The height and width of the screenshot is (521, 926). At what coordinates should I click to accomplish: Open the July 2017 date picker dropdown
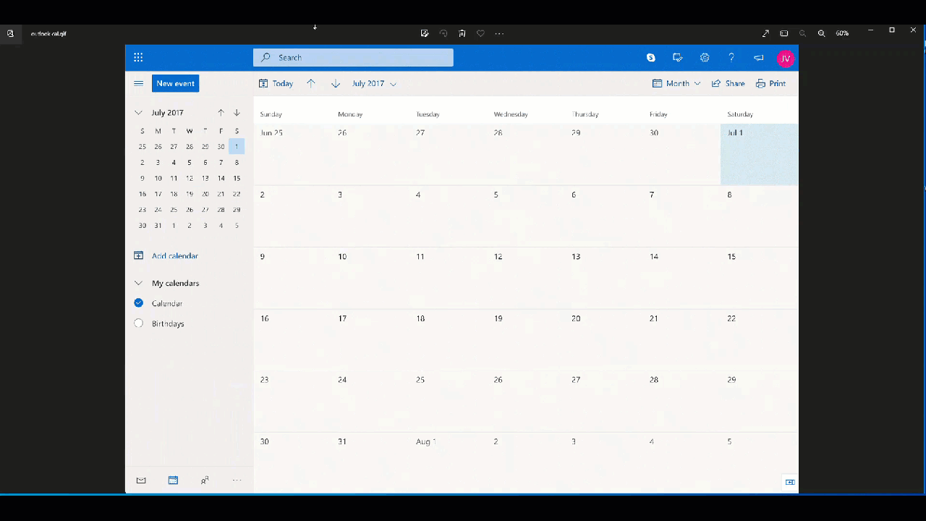(x=374, y=83)
